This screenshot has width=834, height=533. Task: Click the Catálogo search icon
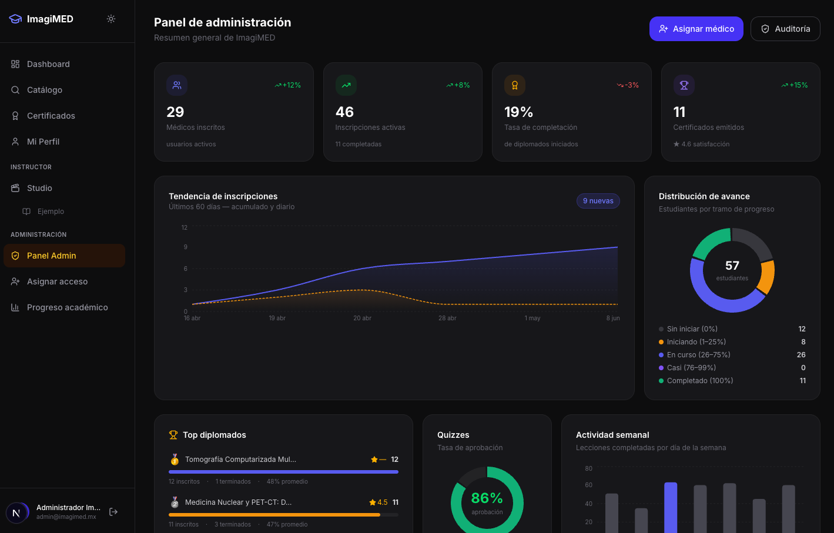tap(15, 90)
